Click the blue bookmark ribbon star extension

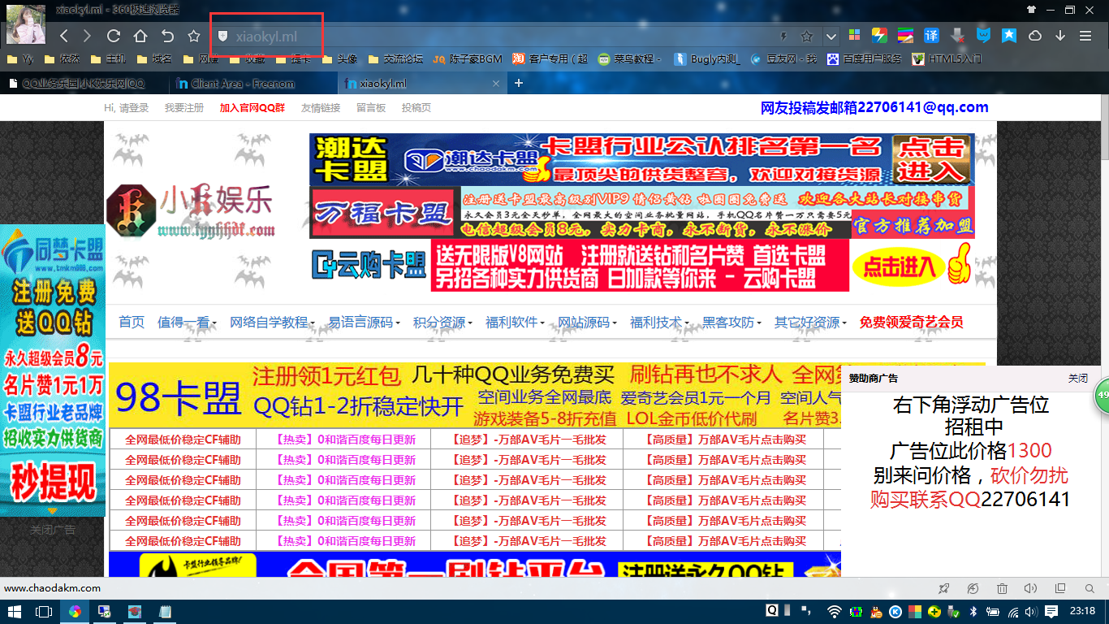tap(1008, 36)
